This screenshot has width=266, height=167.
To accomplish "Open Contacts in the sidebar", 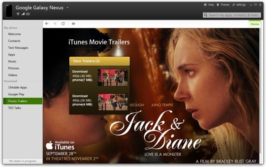I will click(x=14, y=41).
